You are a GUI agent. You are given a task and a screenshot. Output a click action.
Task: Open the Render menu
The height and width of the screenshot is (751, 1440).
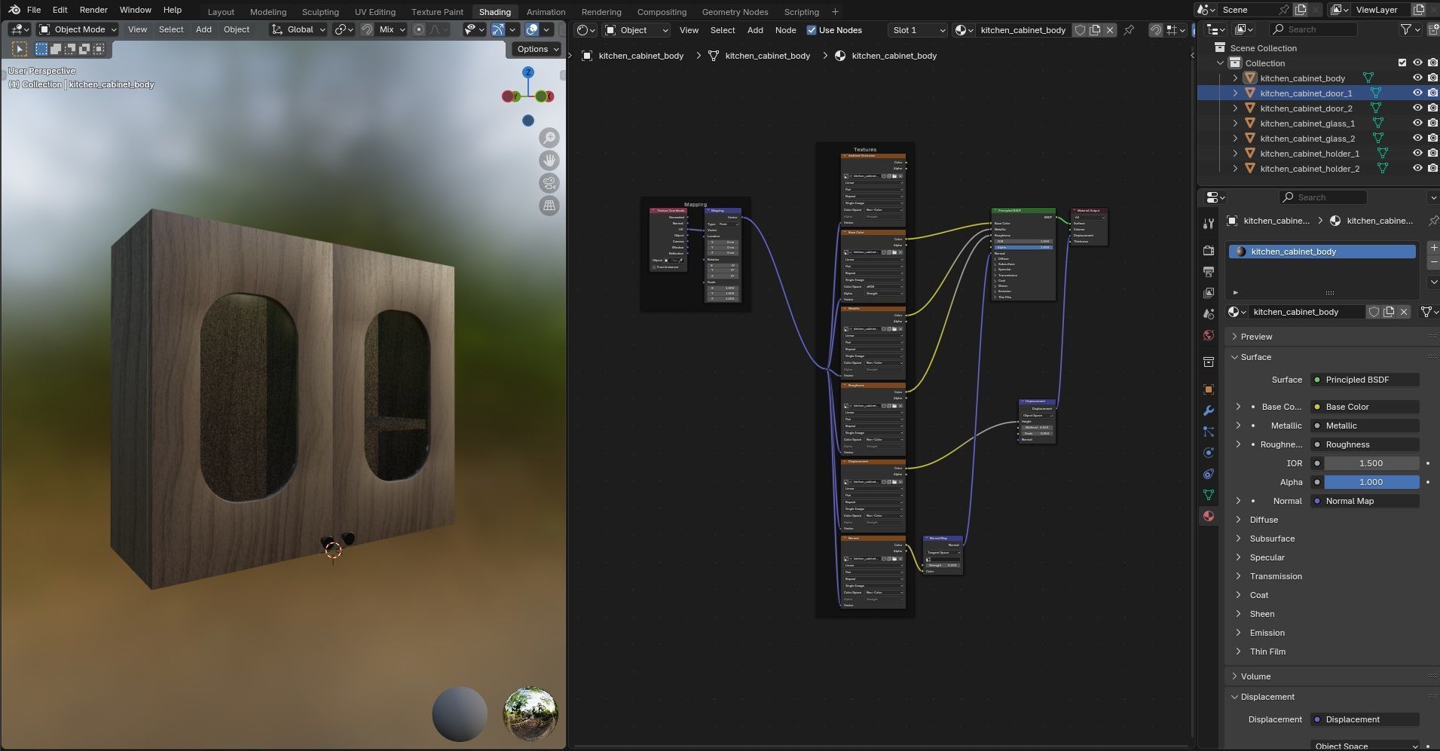click(x=93, y=10)
